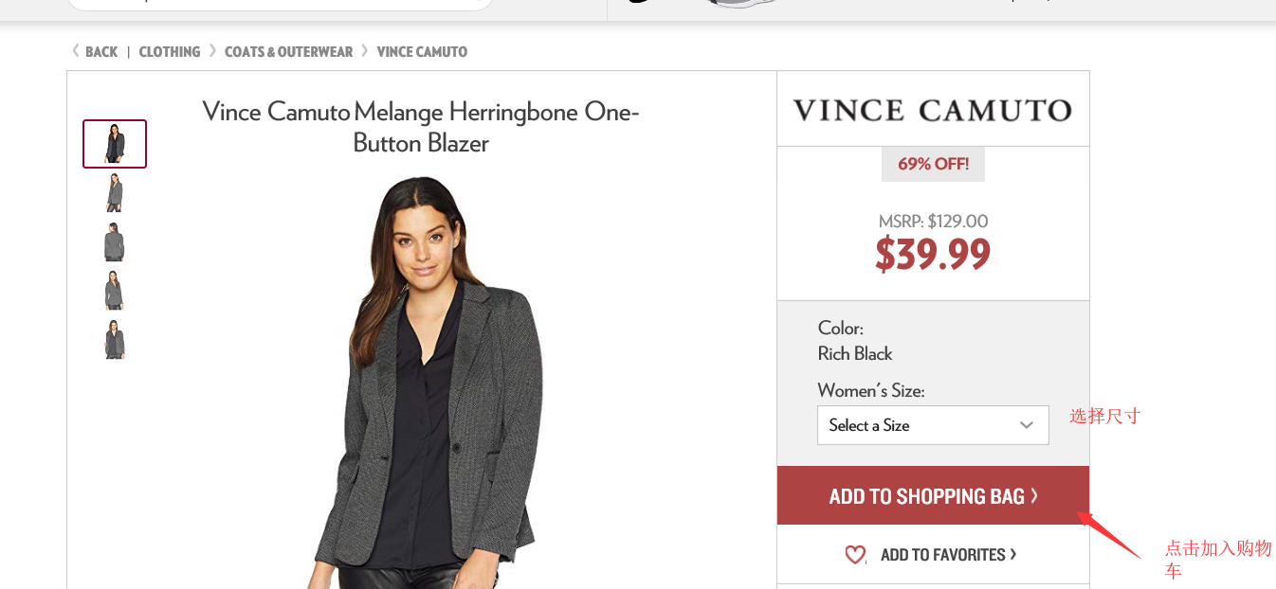This screenshot has height=589, width=1276.
Task: Click the back chevron icon before BACK
Action: point(76,51)
